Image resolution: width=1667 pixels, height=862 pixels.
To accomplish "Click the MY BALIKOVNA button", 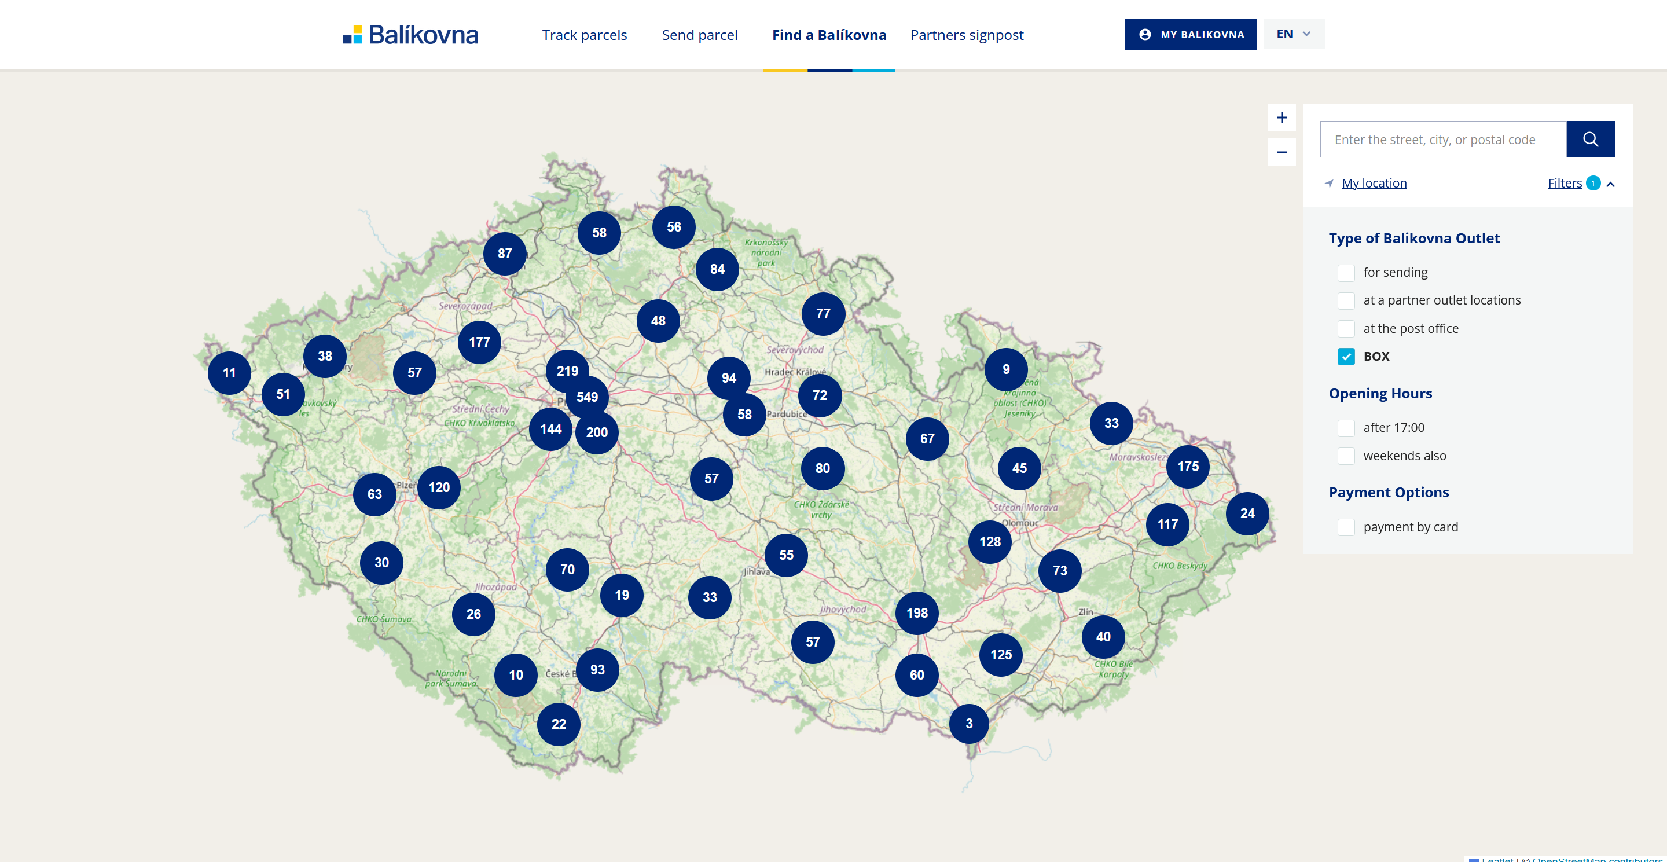I will [1190, 34].
